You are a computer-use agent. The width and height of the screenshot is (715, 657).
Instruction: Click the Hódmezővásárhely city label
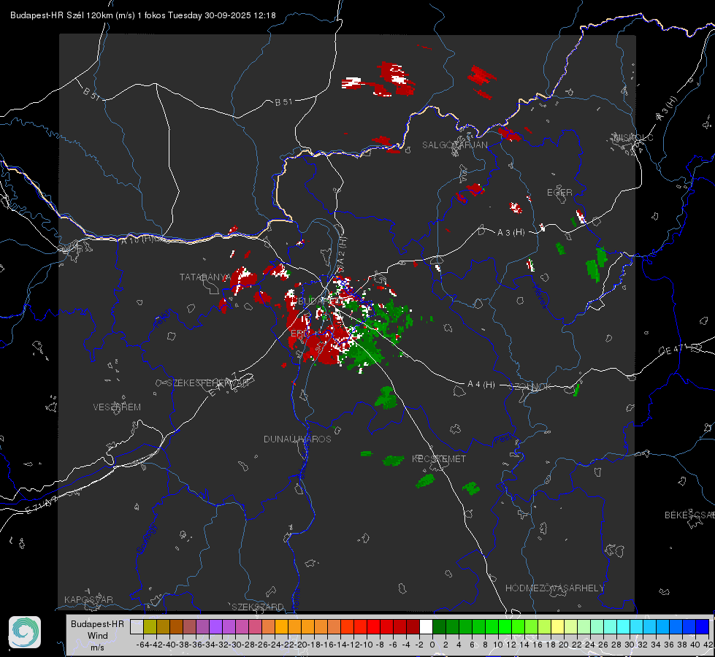point(555,588)
